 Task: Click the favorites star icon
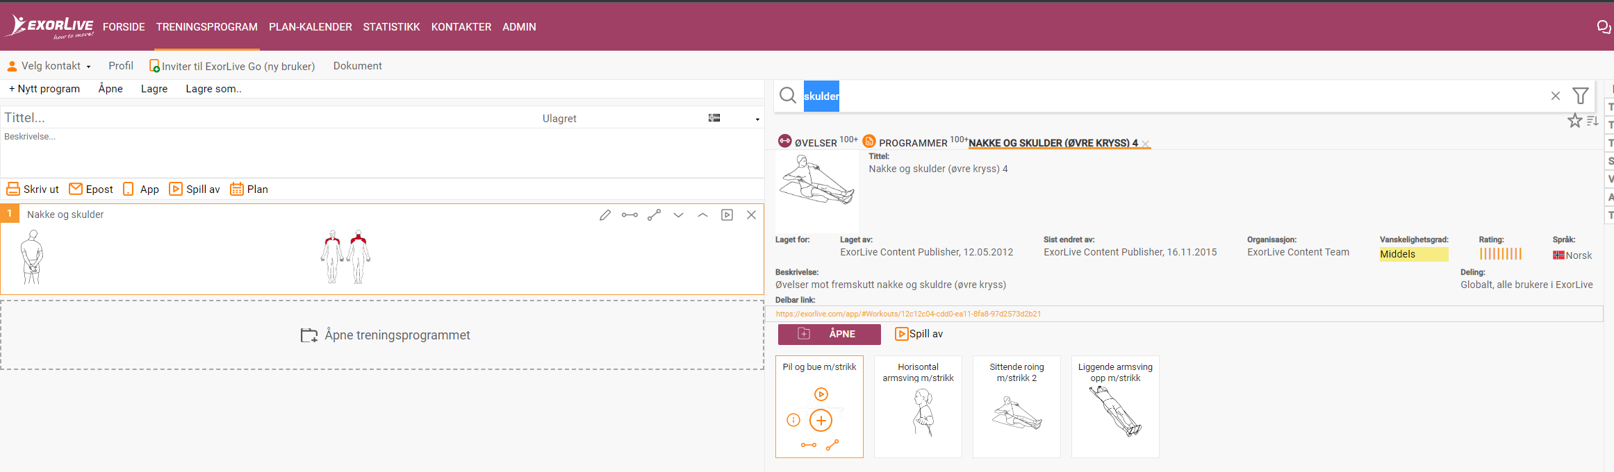(x=1575, y=121)
